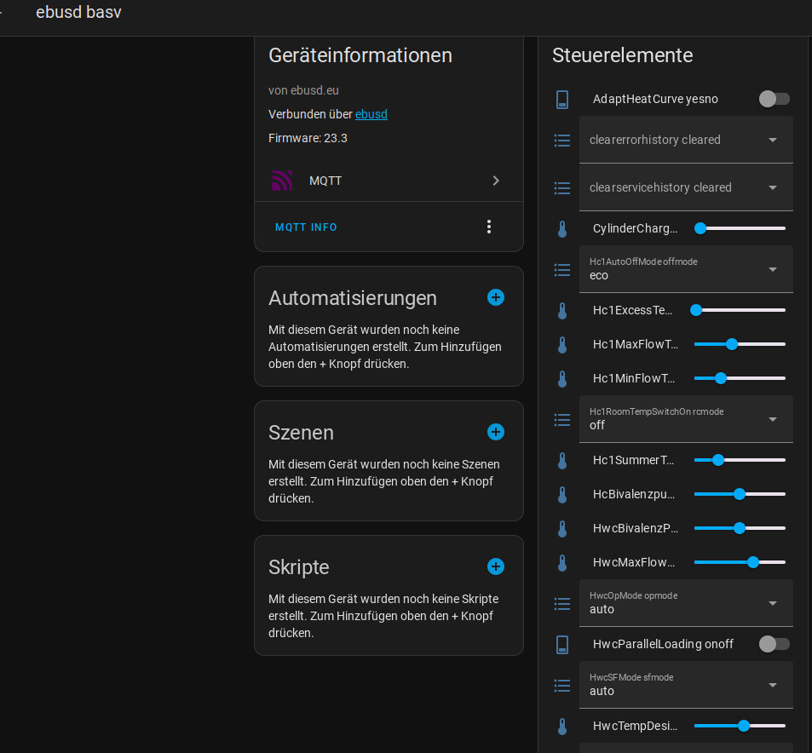
Task: Add a script with the plus icon
Action: click(x=496, y=566)
